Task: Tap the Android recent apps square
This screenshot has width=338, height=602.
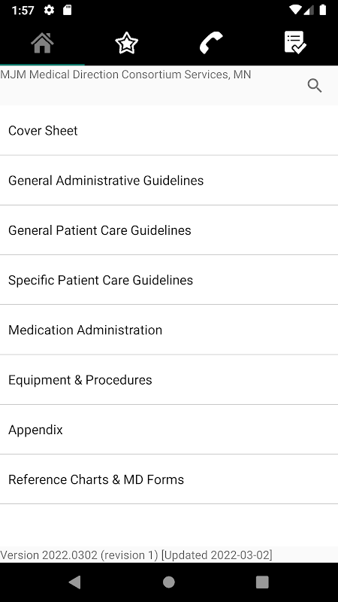Action: [x=262, y=582]
